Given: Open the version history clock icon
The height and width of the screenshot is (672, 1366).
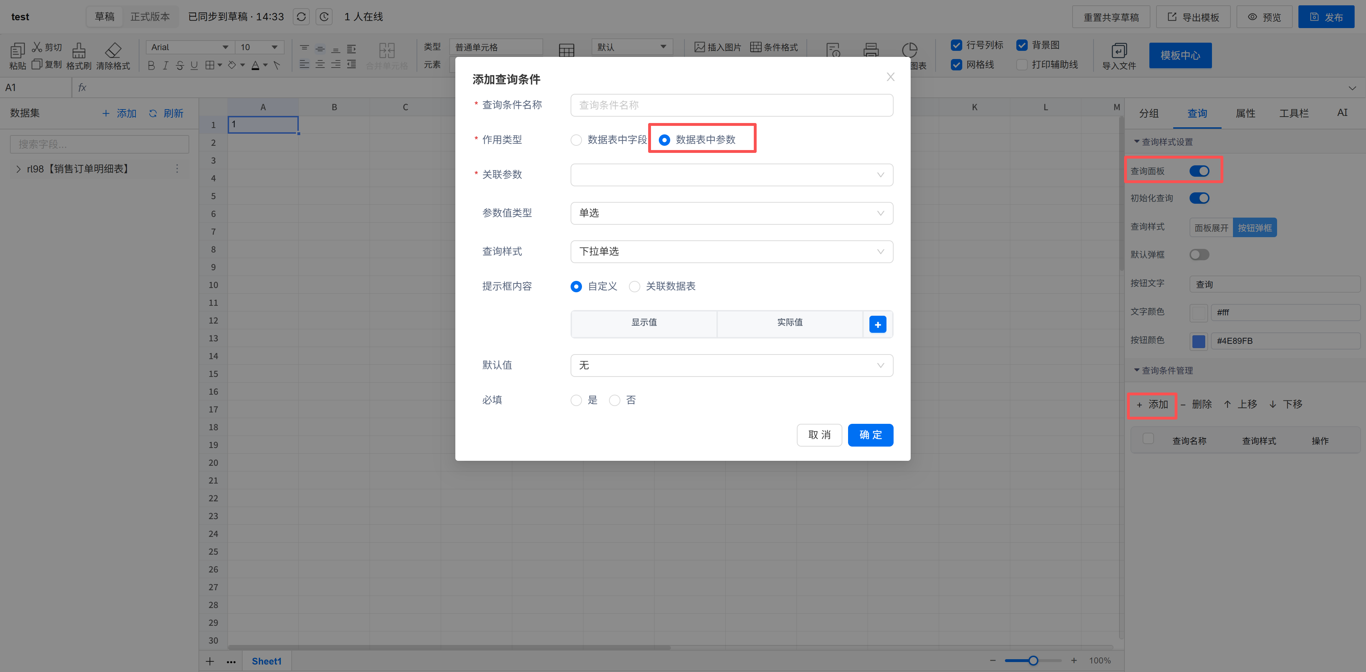Looking at the screenshot, I should coord(324,16).
